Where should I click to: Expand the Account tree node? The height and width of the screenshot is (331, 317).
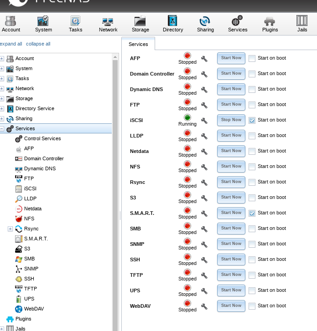(2, 58)
